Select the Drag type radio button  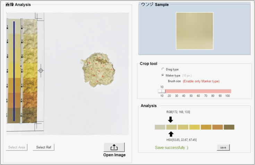coord(163,69)
